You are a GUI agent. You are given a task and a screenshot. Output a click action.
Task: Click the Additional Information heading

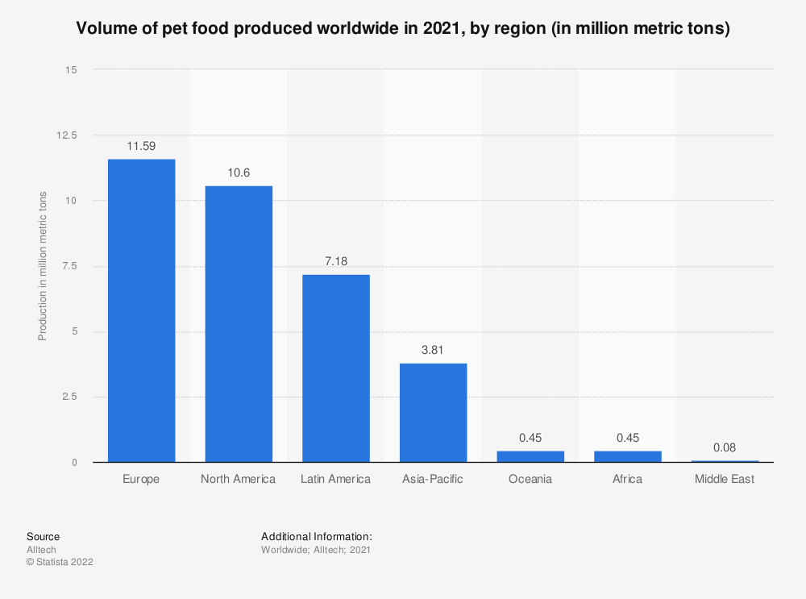click(316, 536)
